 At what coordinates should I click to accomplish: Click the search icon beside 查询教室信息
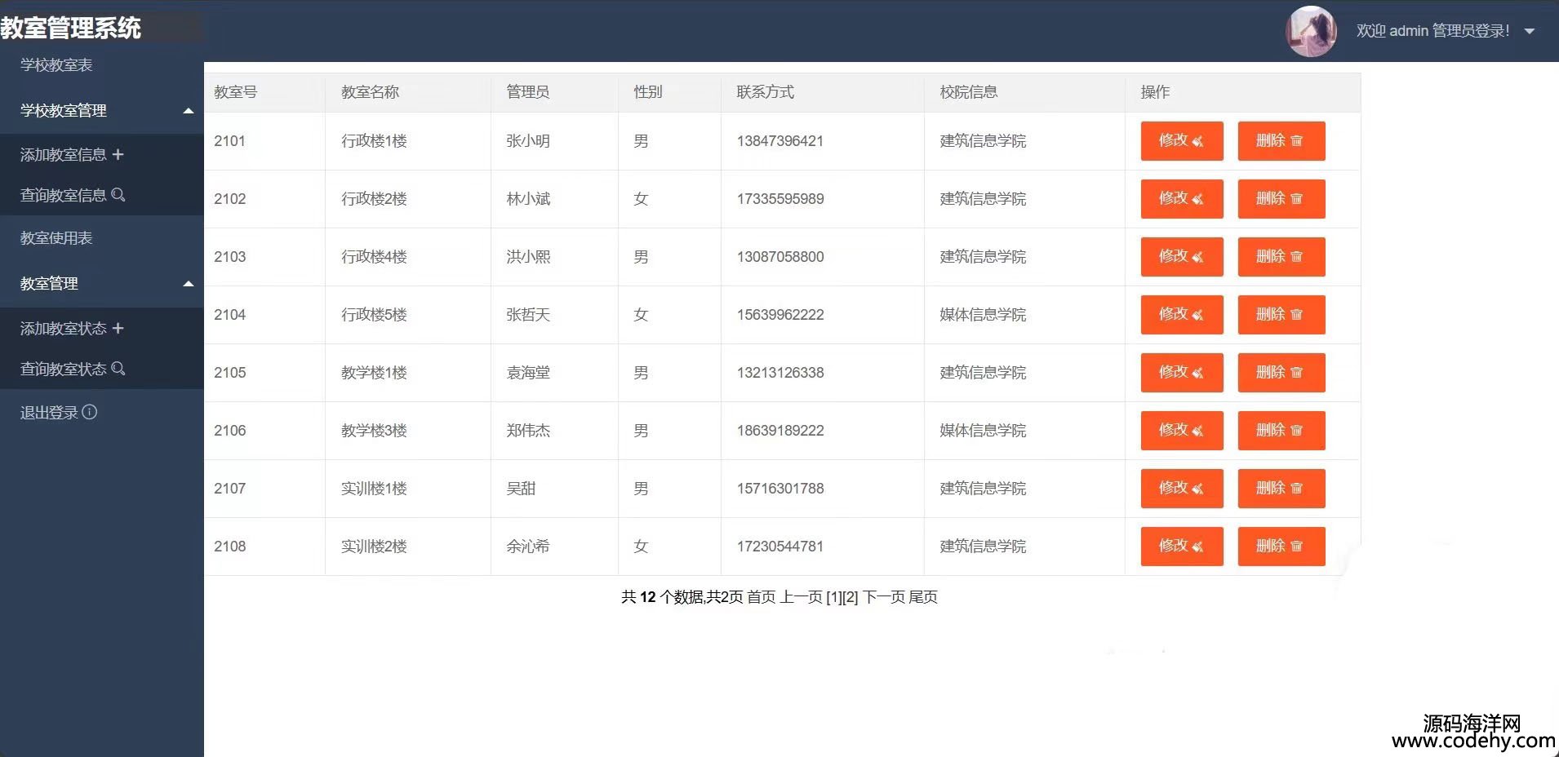(118, 195)
